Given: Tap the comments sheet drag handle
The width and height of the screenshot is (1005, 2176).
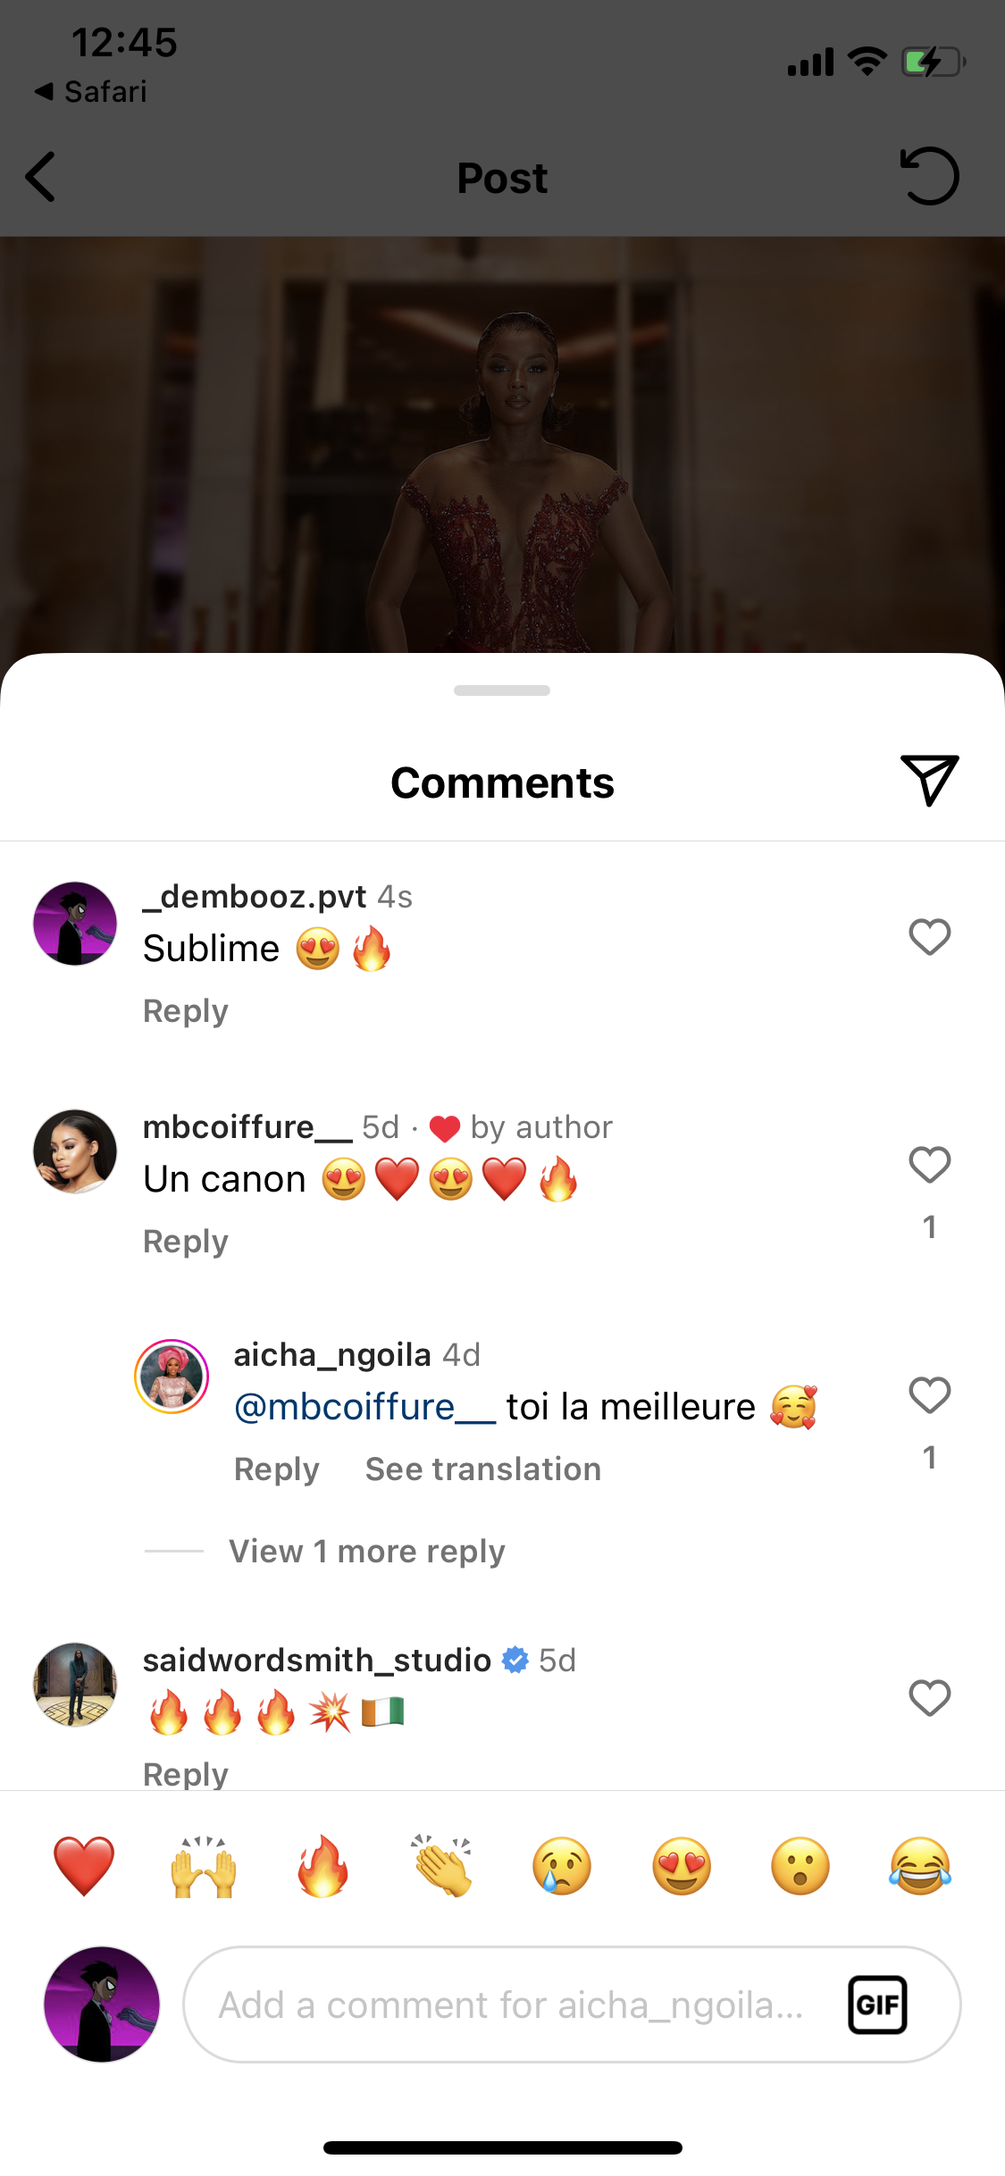Looking at the screenshot, I should click(x=502, y=690).
